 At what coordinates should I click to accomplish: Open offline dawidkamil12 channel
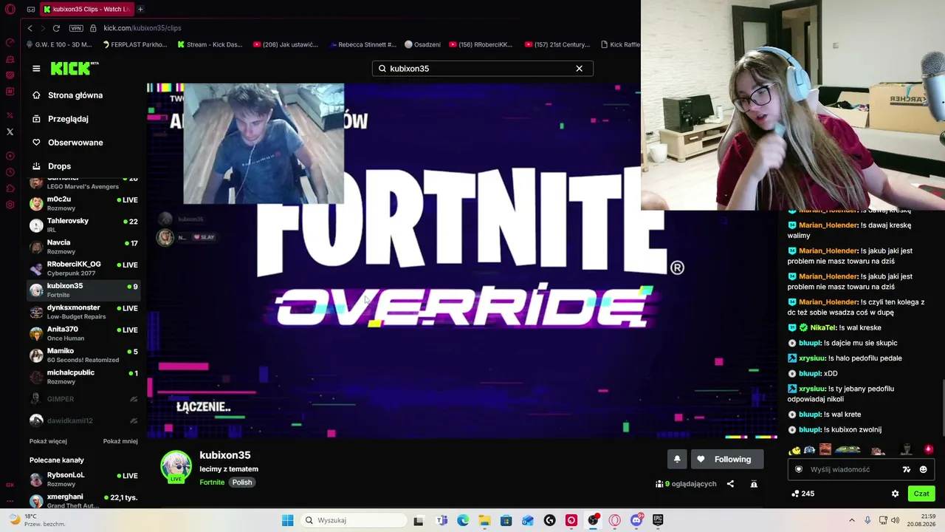(x=83, y=420)
